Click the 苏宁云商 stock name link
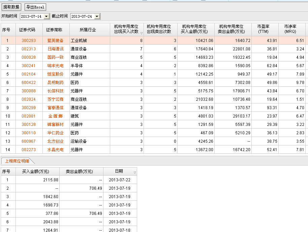 click(x=55, y=99)
